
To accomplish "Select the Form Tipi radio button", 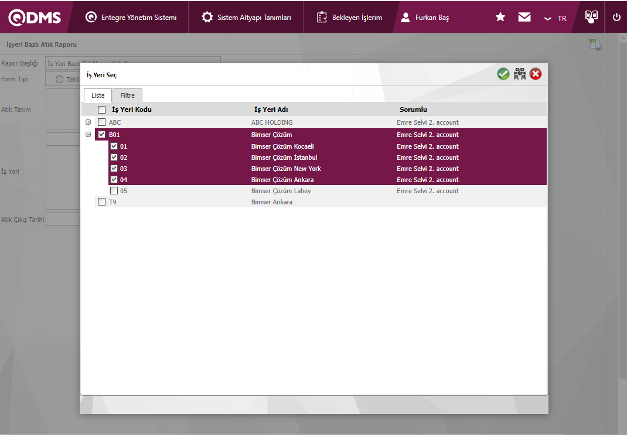I will click(59, 79).
